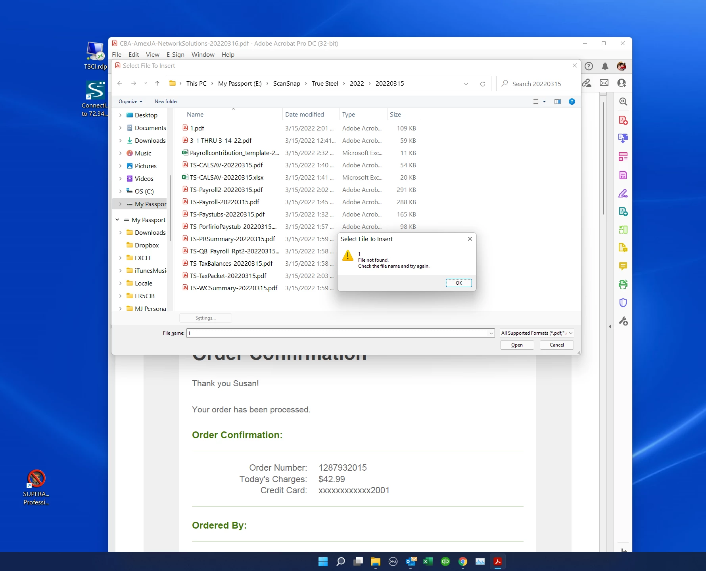706x571 pixels.
Task: Open the E-Sign menu in Acrobat
Action: click(x=175, y=54)
